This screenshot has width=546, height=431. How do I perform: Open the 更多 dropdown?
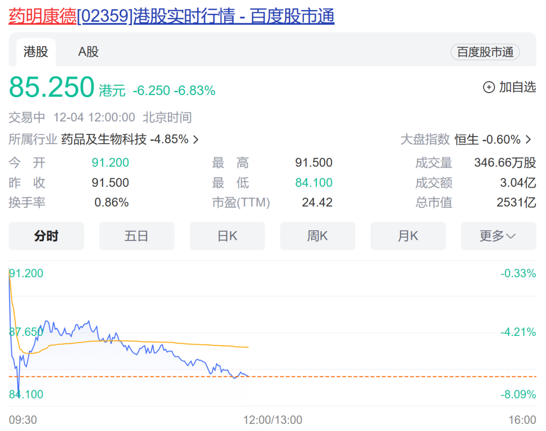click(498, 236)
